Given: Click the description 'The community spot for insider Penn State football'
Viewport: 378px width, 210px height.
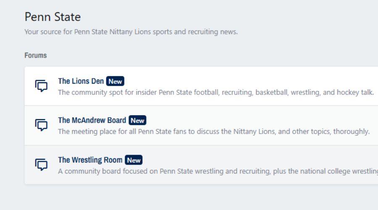Looking at the screenshot, I should (138, 92).
